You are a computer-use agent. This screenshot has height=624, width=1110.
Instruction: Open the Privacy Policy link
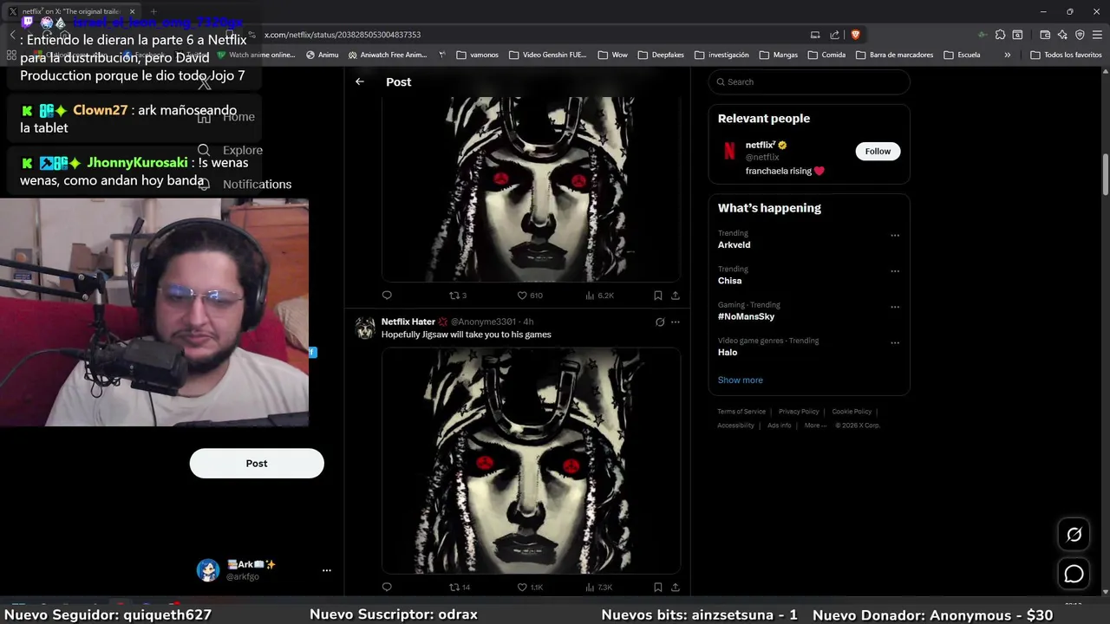[x=799, y=412]
